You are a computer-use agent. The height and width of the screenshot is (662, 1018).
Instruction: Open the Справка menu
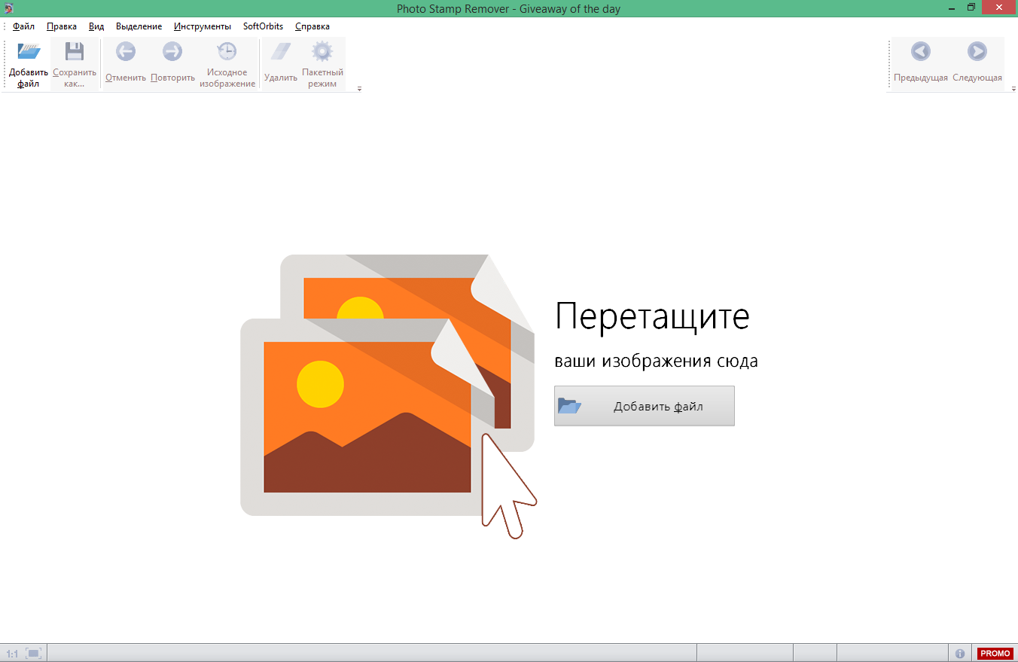point(312,26)
